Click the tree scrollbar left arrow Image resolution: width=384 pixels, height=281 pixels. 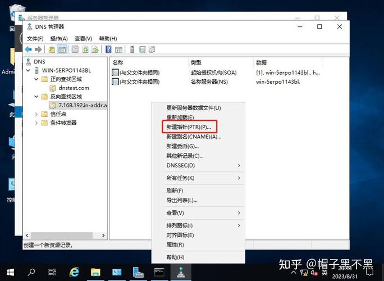[x=27, y=235]
